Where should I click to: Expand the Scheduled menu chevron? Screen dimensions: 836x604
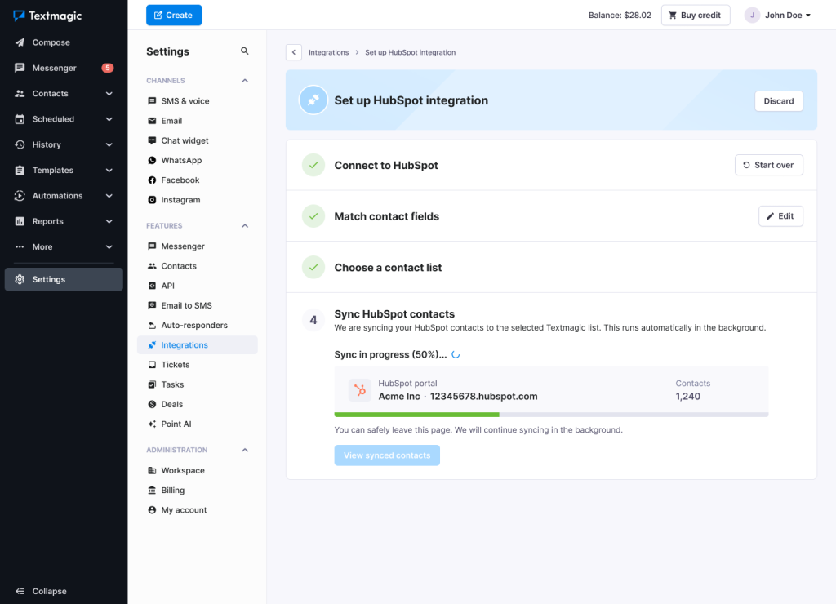click(x=109, y=119)
